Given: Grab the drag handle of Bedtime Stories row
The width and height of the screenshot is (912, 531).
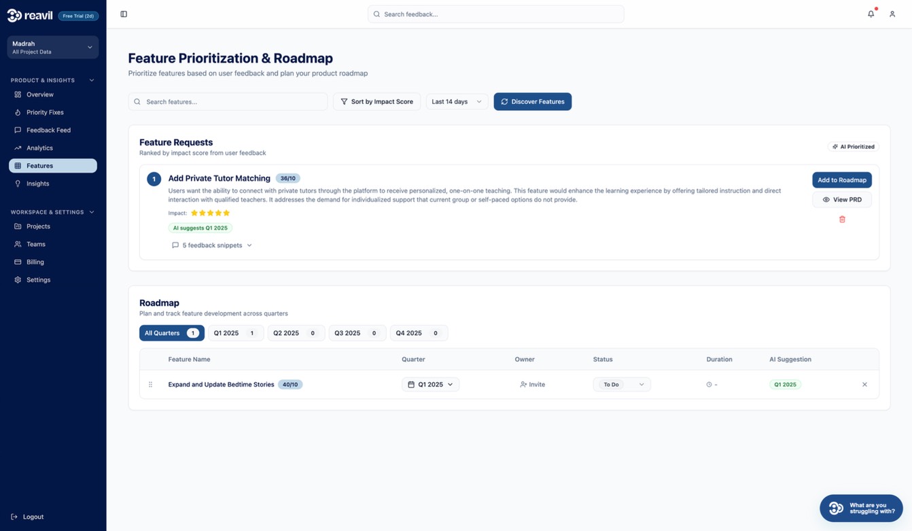Looking at the screenshot, I should click(x=150, y=385).
